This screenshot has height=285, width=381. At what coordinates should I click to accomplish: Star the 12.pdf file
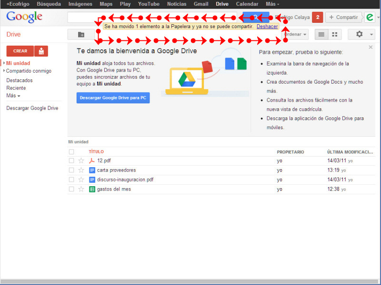click(81, 161)
